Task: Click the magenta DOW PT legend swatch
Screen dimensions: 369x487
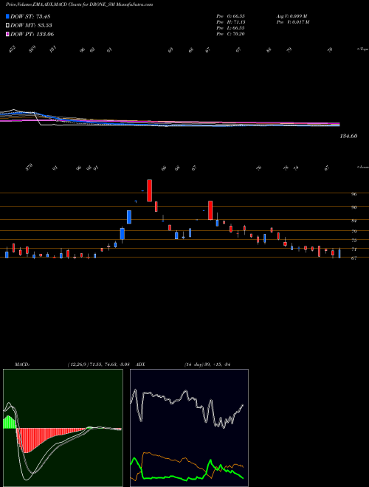Action: [7, 34]
